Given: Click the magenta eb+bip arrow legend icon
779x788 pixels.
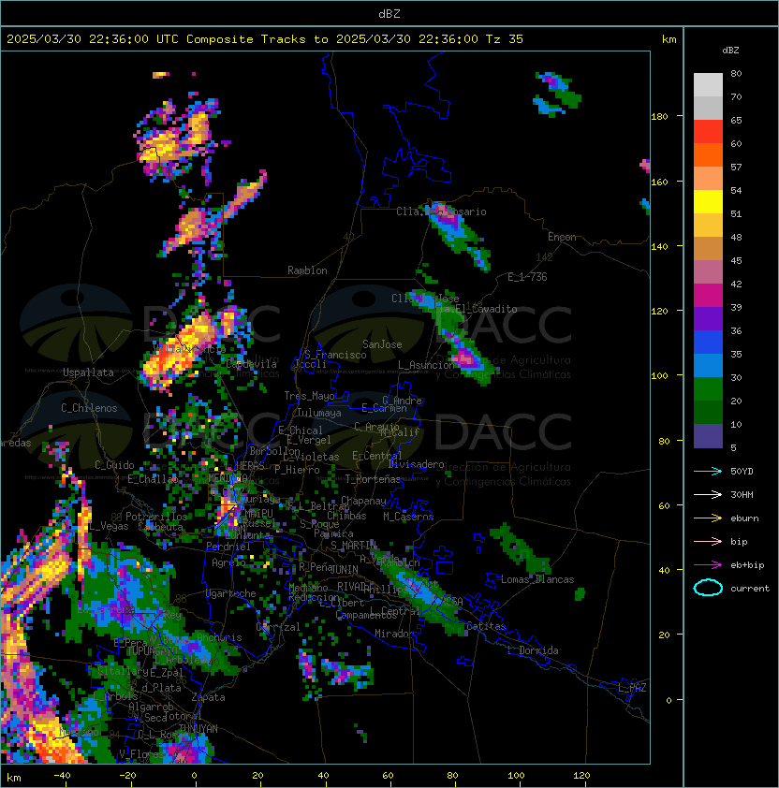Looking at the screenshot, I should click(x=708, y=565).
